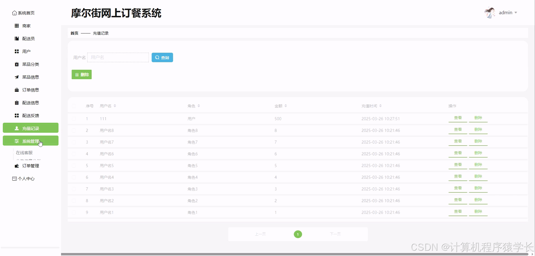Click the briefcase icon next to 订单信息
The height and width of the screenshot is (256, 535).
pos(17,90)
